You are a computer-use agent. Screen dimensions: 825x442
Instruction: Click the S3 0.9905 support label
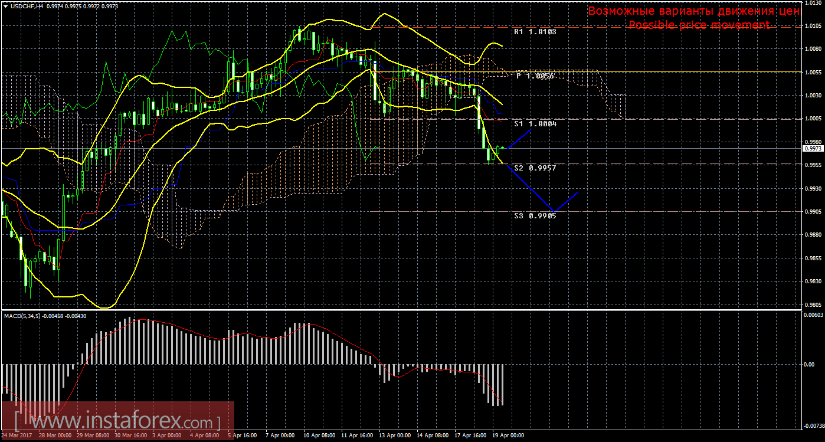tap(535, 216)
